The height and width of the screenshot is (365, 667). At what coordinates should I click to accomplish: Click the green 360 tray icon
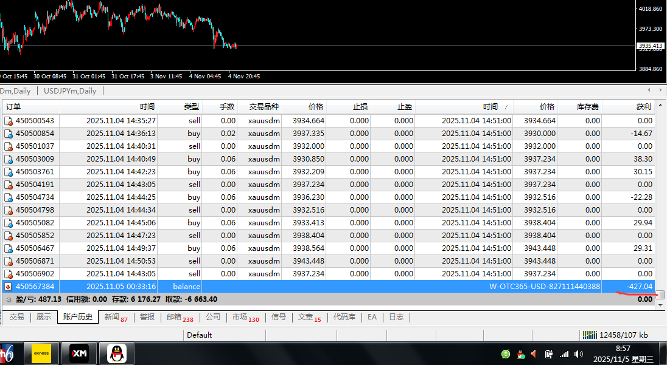pyautogui.click(x=506, y=354)
